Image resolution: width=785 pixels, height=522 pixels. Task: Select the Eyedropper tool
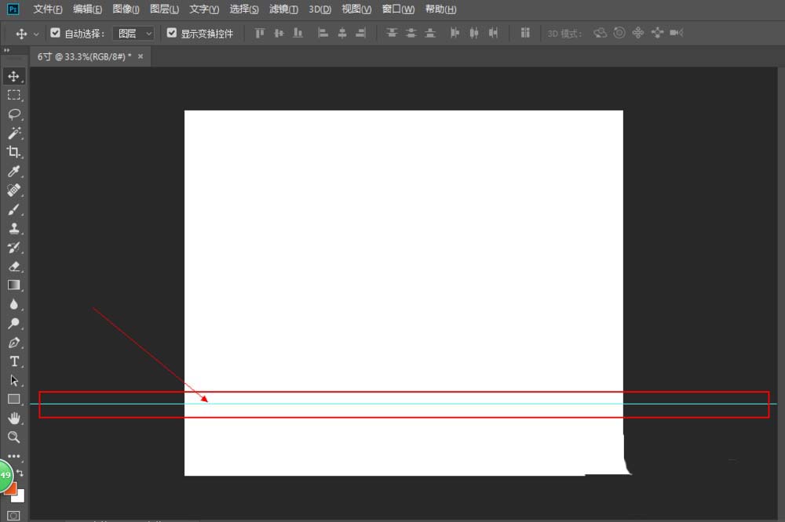click(x=13, y=171)
